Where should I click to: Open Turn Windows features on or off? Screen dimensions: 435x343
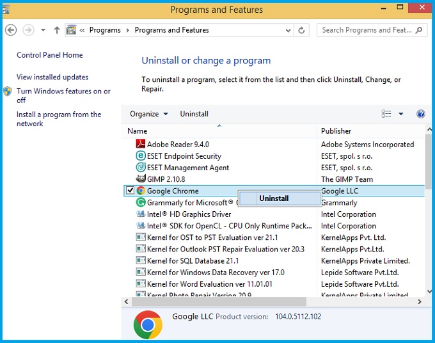pos(63,95)
